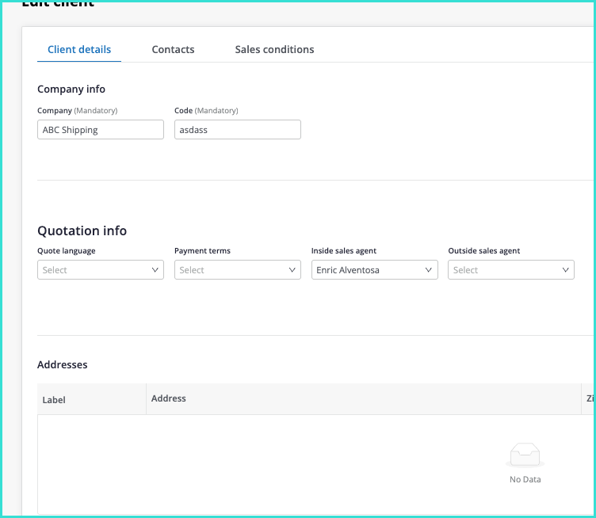
Task: Open the Quote language dropdown arrow
Action: (x=155, y=270)
